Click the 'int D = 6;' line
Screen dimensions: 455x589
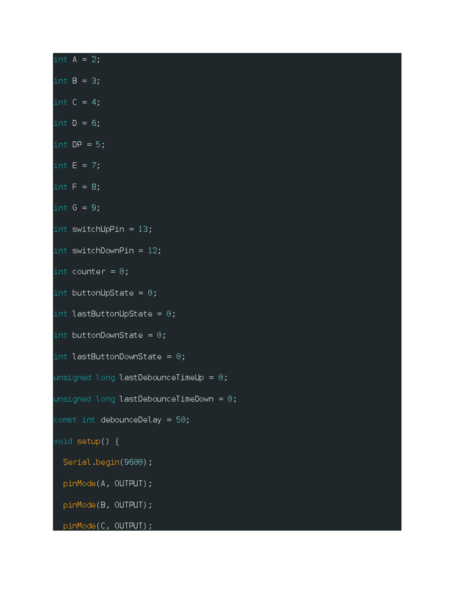click(x=77, y=123)
